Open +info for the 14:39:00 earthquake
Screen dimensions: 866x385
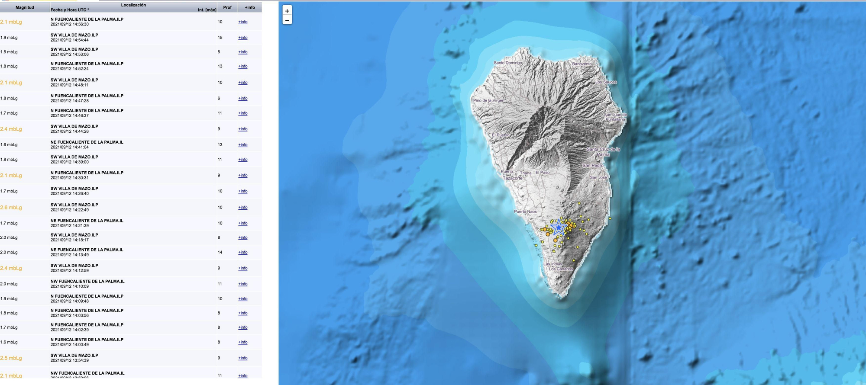tap(243, 160)
